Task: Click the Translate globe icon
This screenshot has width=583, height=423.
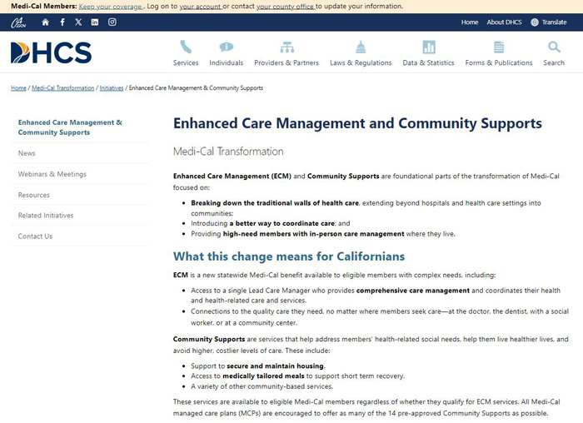Action: point(535,22)
